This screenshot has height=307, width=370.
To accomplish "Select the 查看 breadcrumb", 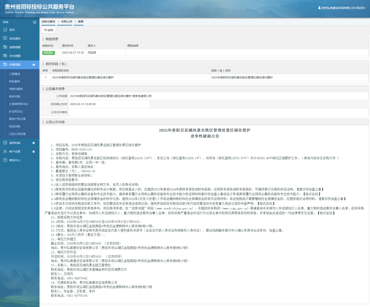I will pos(80,22).
